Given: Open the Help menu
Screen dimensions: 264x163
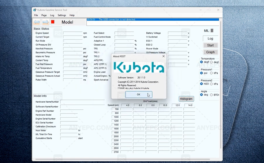Looking at the screenshot, I should click(x=72, y=15).
